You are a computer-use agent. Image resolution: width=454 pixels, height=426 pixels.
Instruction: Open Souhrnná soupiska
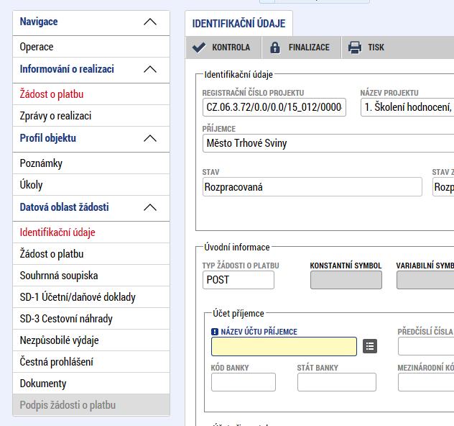coord(91,275)
